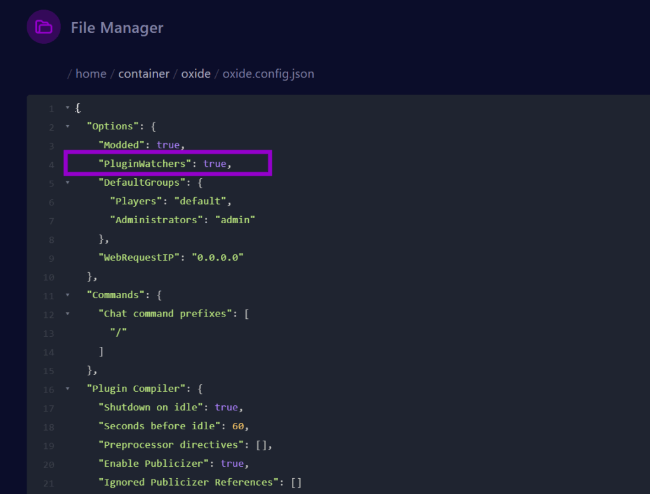Collapse the "Commands" block fold arrow

[x=68, y=295]
